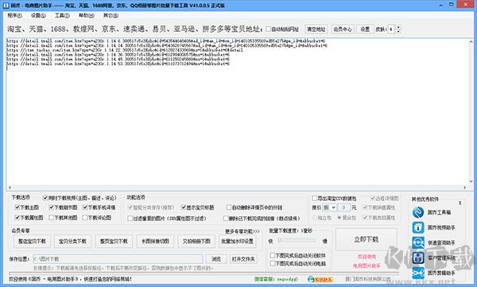477x287 pixels.
Task: Click the browser-logo icon in the status bar
Action: coord(311,279)
